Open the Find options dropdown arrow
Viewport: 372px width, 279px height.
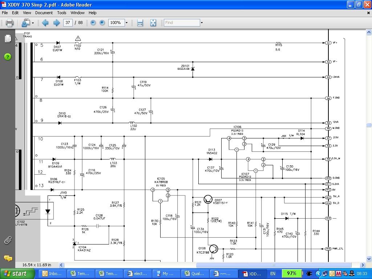click(202, 23)
